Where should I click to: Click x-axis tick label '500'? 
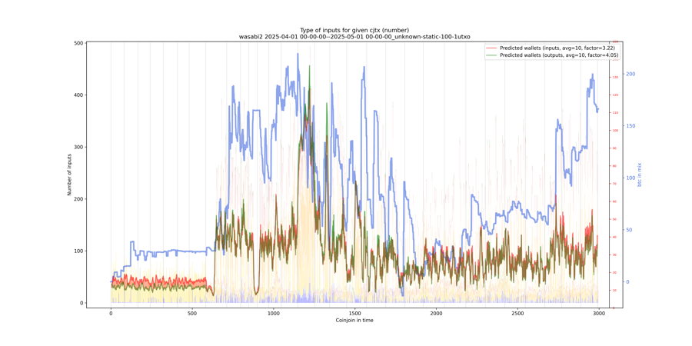[x=192, y=312]
